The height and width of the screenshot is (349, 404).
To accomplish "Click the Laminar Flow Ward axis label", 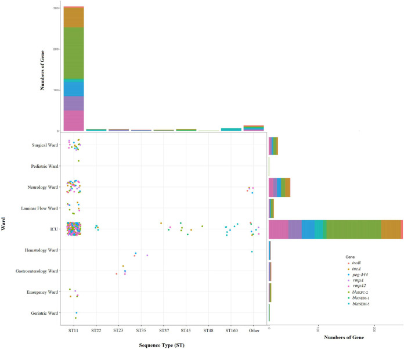I will [39, 208].
